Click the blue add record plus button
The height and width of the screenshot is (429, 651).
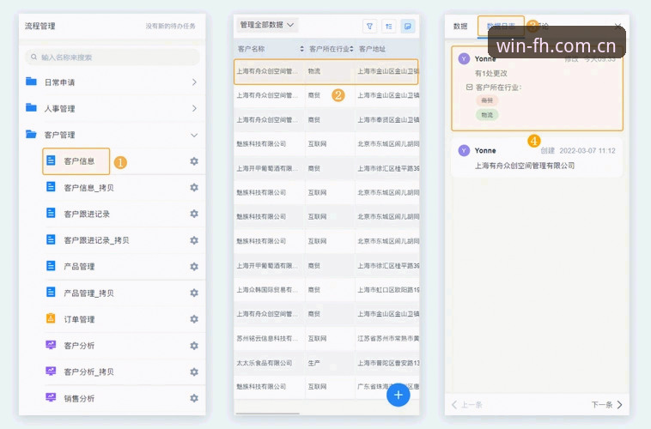(x=399, y=395)
